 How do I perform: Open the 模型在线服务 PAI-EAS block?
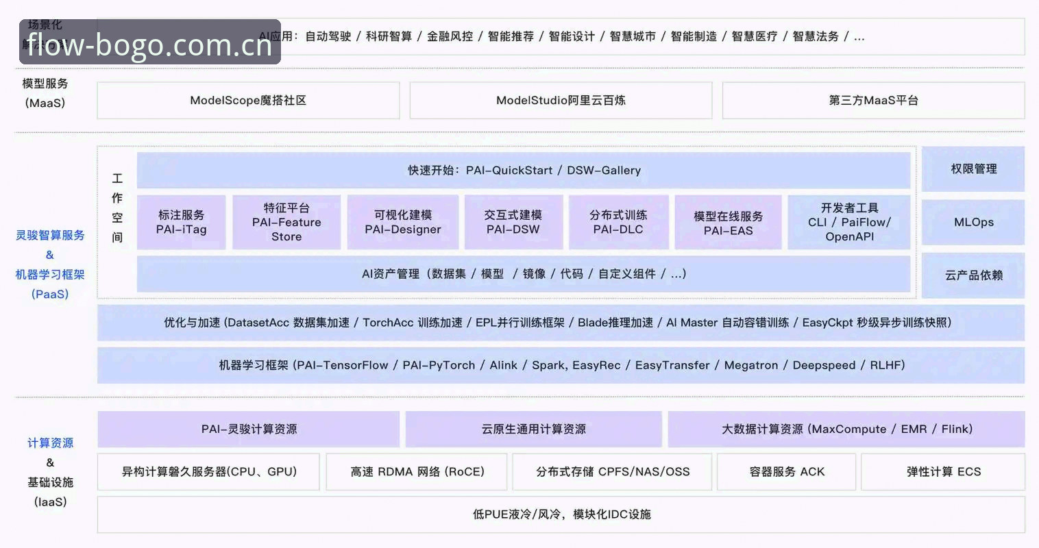click(728, 222)
